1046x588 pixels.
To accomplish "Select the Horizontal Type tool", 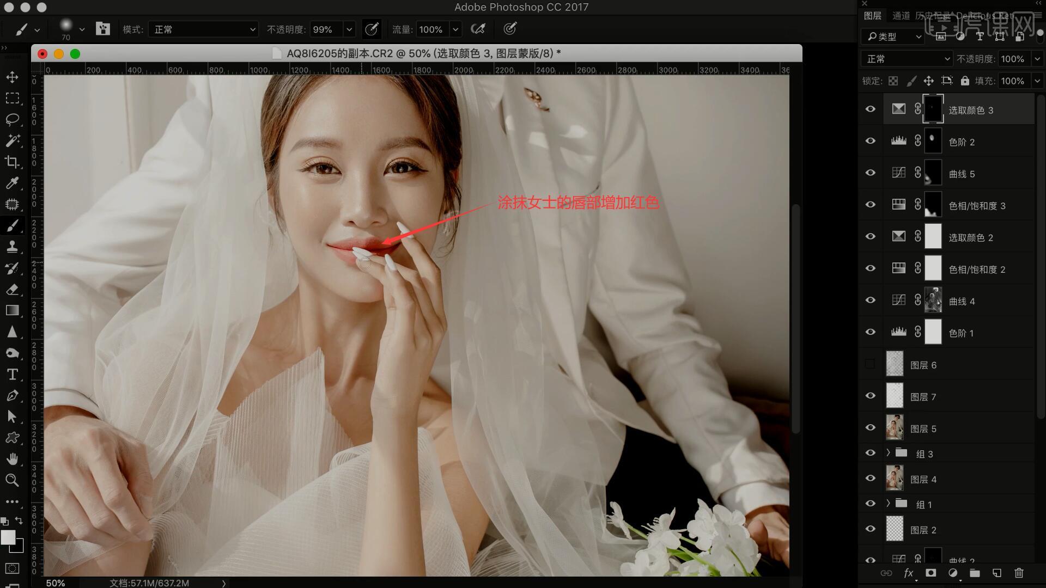I will [12, 375].
